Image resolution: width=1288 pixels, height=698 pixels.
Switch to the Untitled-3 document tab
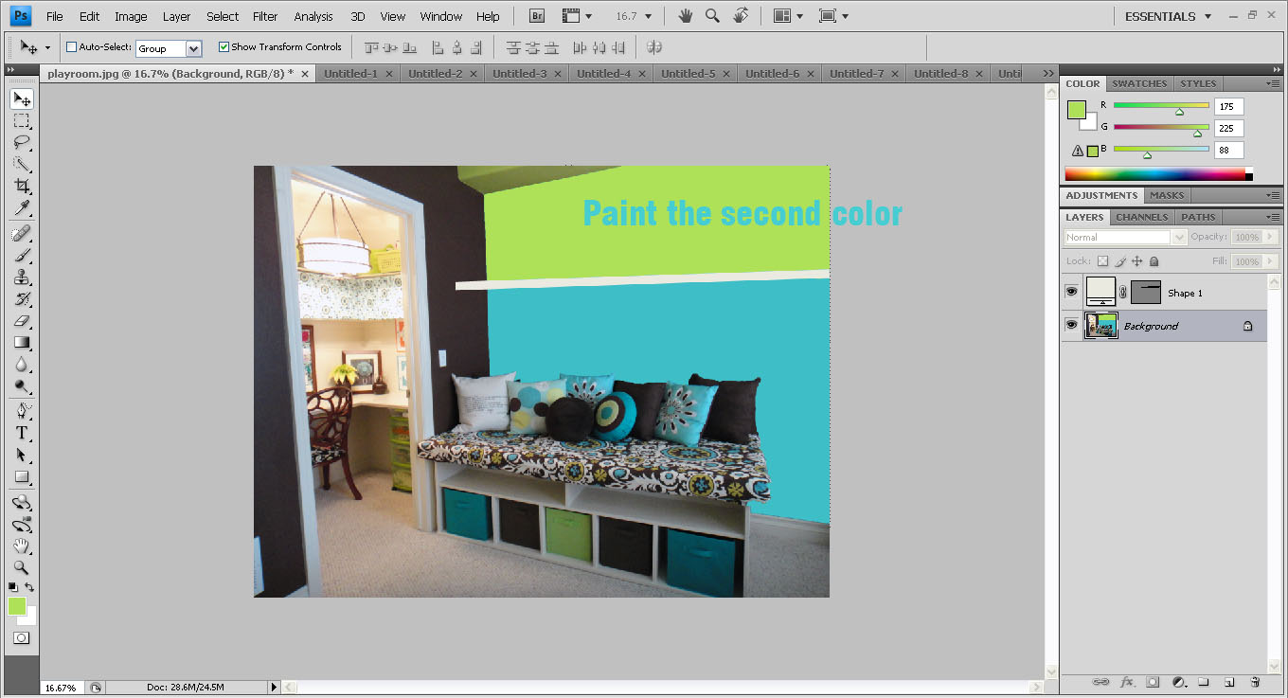point(519,72)
